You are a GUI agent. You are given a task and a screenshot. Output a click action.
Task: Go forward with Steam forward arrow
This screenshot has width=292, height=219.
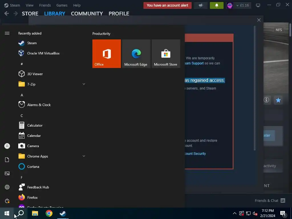click(16, 14)
